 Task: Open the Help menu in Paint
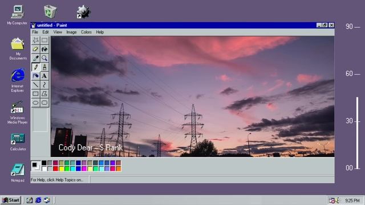pyautogui.click(x=100, y=32)
